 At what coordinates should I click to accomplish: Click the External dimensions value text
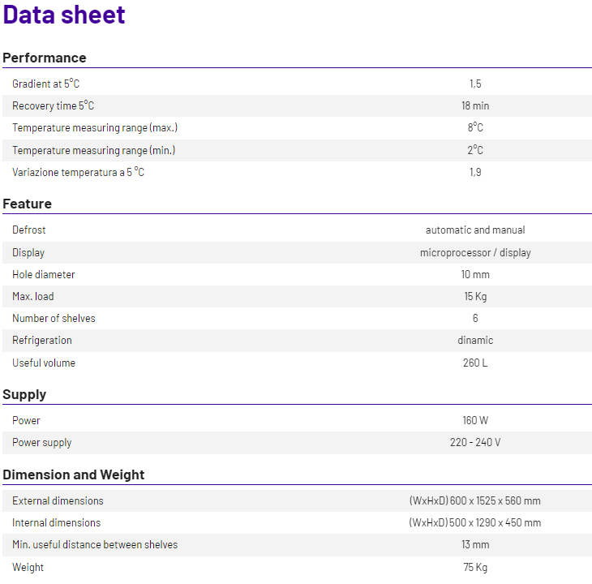pyautogui.click(x=475, y=500)
